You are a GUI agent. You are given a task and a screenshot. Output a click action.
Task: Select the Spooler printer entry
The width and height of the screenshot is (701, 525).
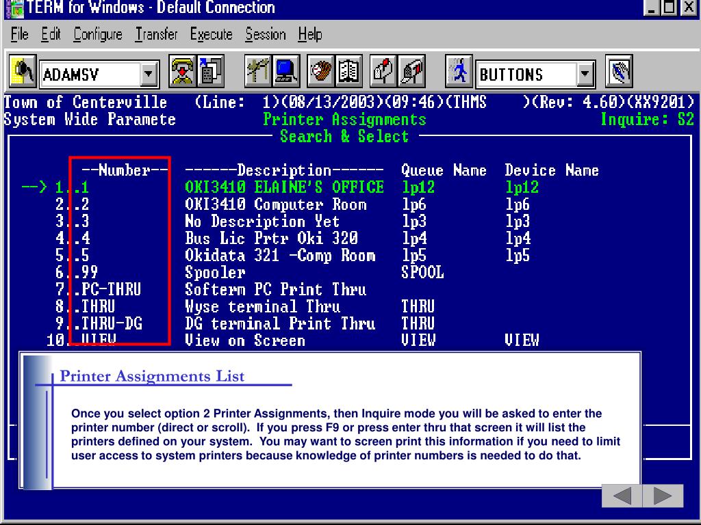click(x=215, y=273)
